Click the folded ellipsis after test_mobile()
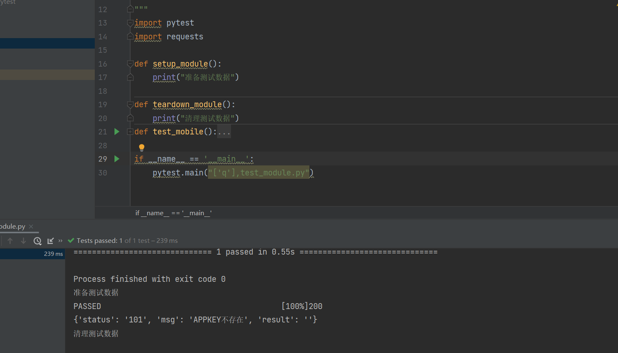 (224, 132)
